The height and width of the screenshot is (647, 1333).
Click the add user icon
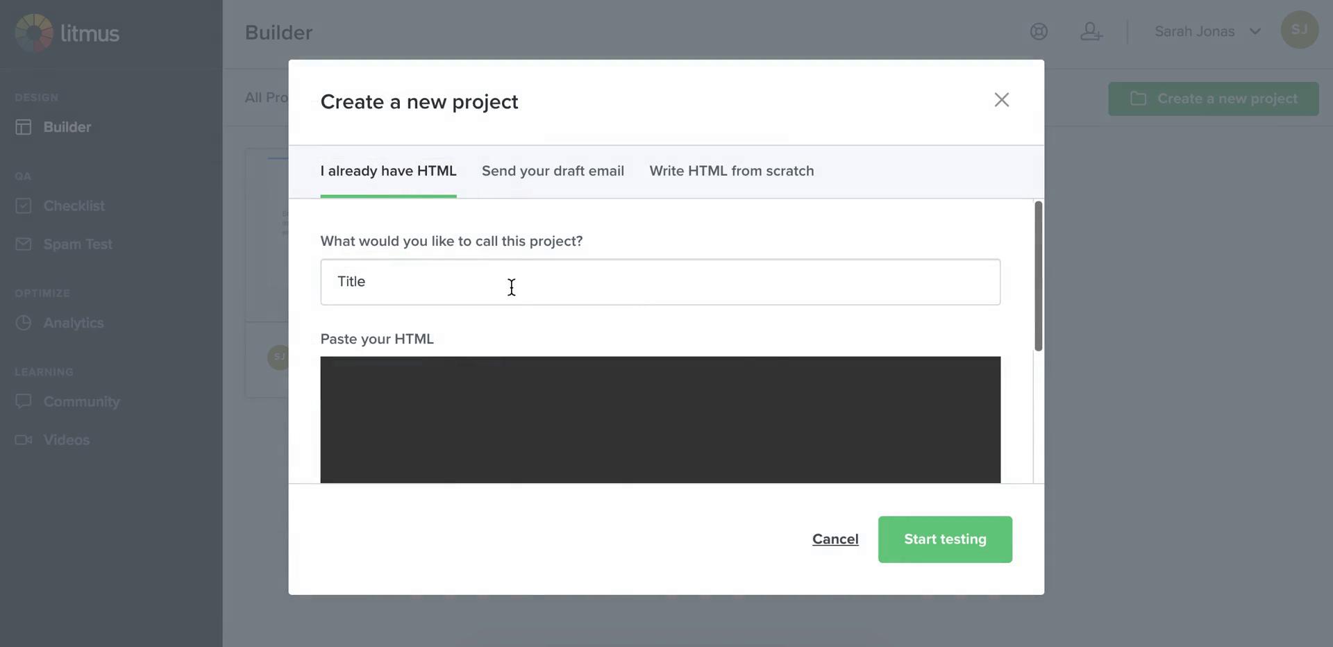(x=1091, y=31)
